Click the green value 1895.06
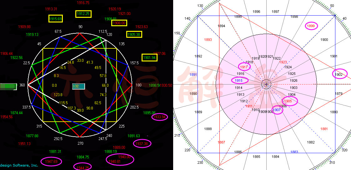 point(149,113)
